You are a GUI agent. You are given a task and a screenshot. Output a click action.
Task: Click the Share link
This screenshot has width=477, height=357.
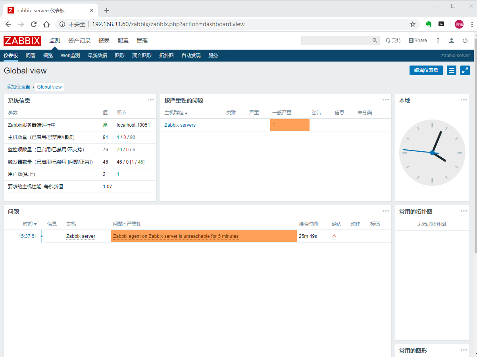click(418, 41)
